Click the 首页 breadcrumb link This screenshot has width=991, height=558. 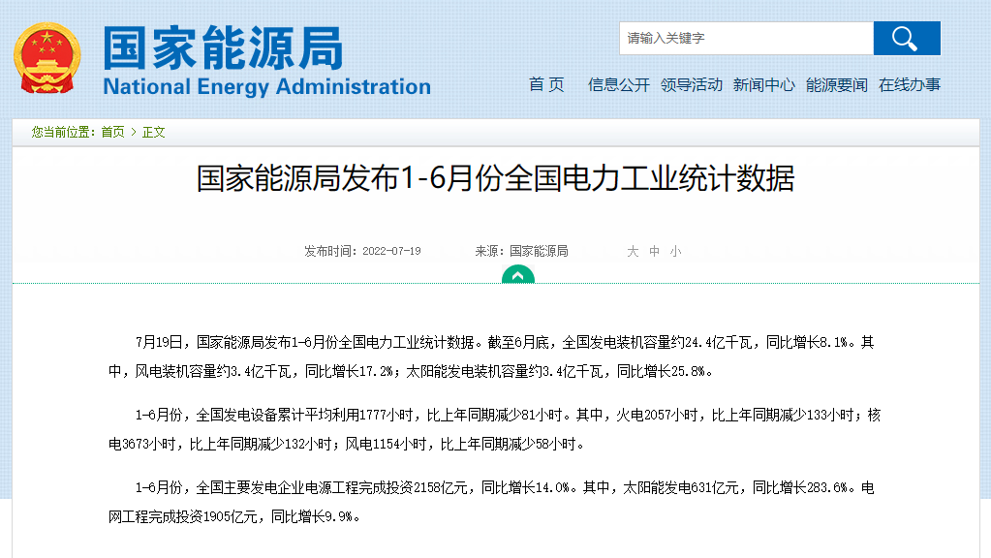(112, 132)
